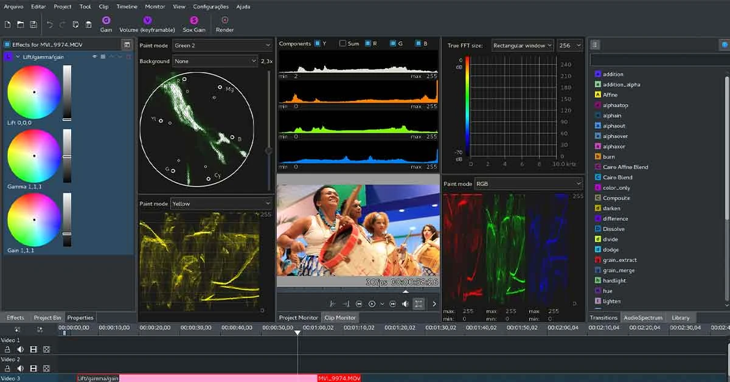
Task: Switch to the AudioSpectrum tab
Action: tap(643, 317)
